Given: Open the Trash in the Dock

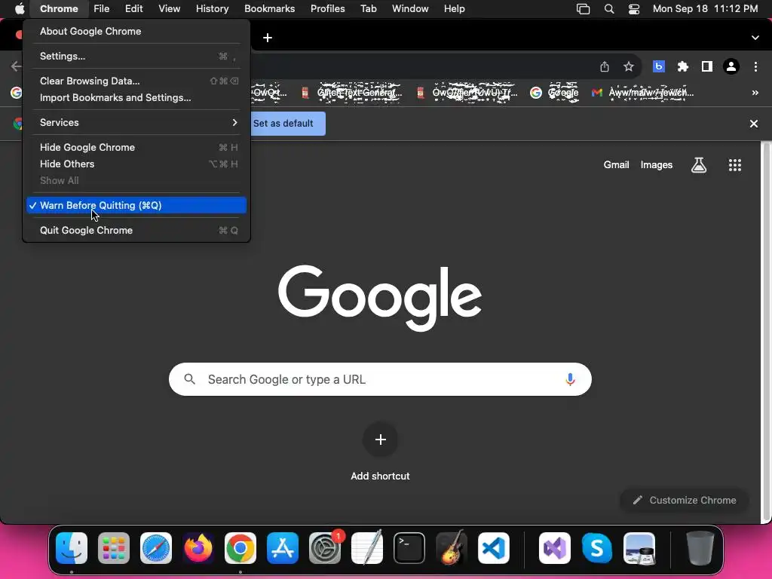Looking at the screenshot, I should pos(700,548).
